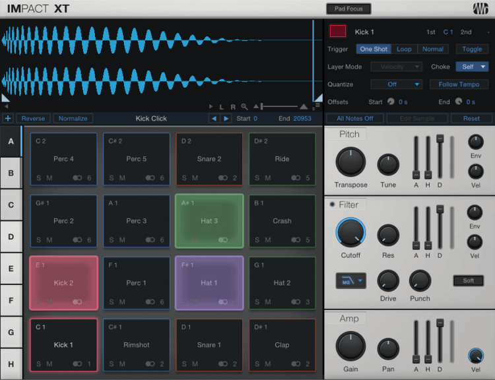This screenshot has width=495, height=380.
Task: Click the Filter Vel knob
Action: [x=475, y=242]
